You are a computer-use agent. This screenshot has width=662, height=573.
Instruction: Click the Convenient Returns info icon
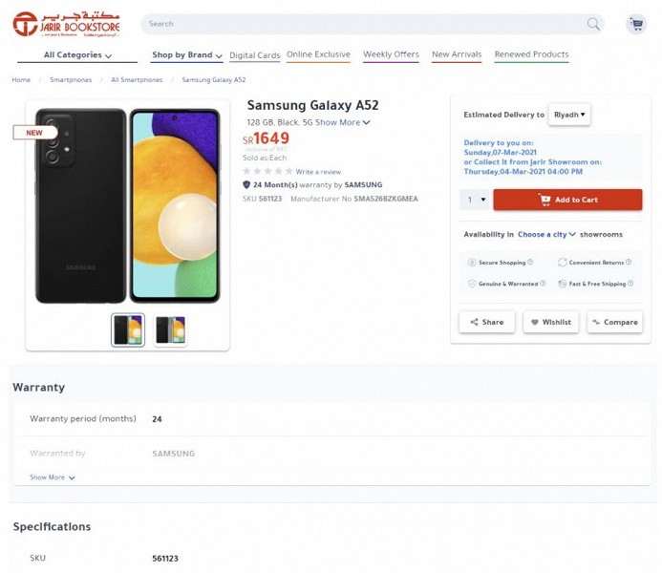click(x=628, y=262)
